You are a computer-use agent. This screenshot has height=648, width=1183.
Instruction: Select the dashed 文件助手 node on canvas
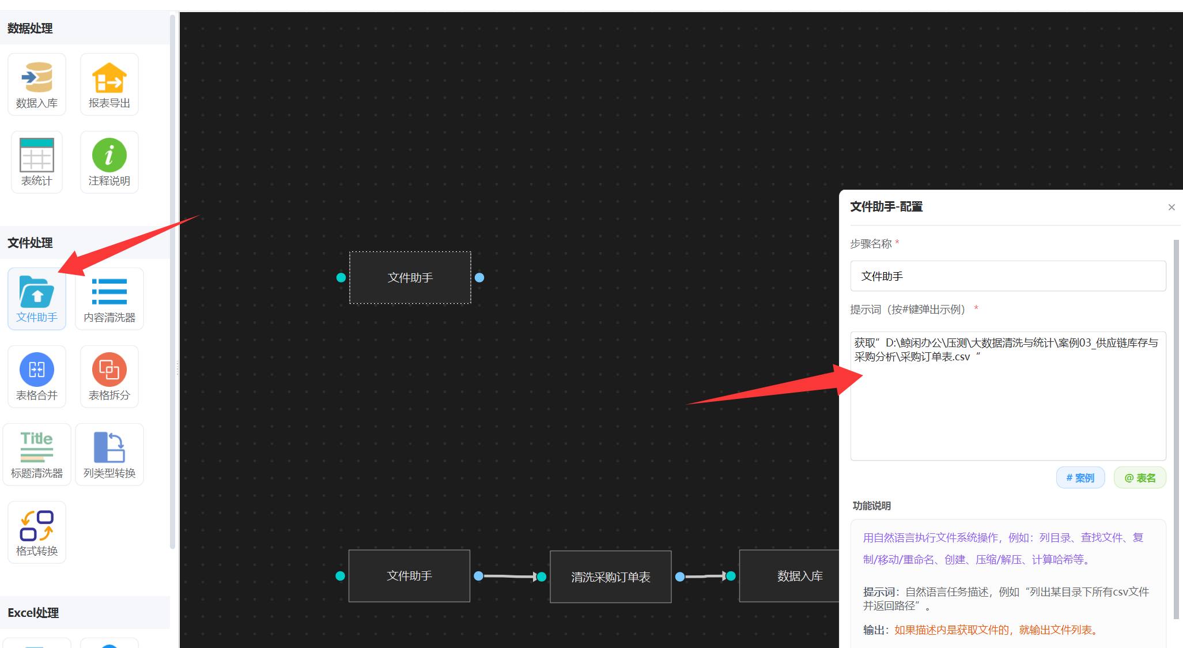pyautogui.click(x=410, y=278)
